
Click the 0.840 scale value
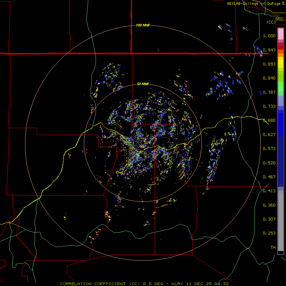pyautogui.click(x=269, y=78)
